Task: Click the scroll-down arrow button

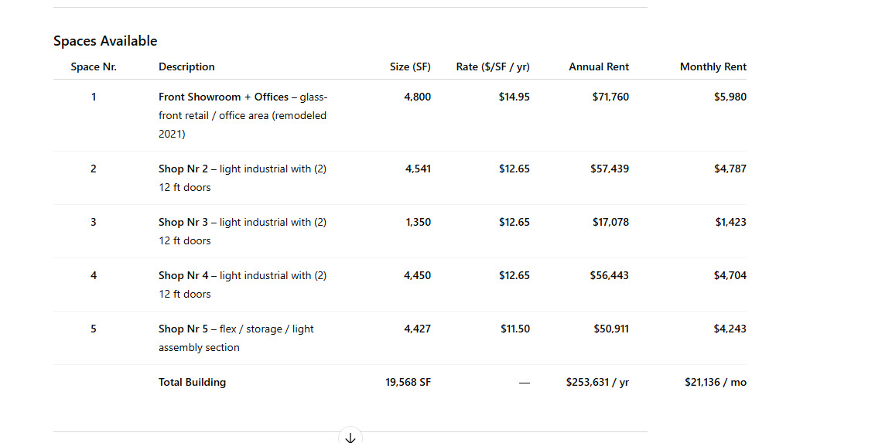Action: [x=350, y=437]
